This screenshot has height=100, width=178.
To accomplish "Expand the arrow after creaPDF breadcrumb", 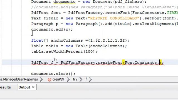I will coord(68,79).
